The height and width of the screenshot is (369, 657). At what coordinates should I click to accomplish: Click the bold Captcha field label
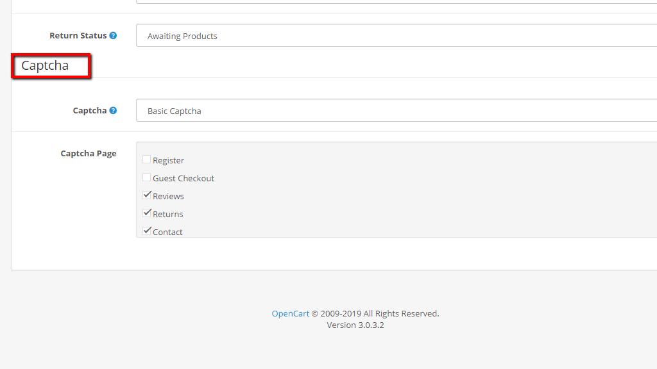coord(89,111)
